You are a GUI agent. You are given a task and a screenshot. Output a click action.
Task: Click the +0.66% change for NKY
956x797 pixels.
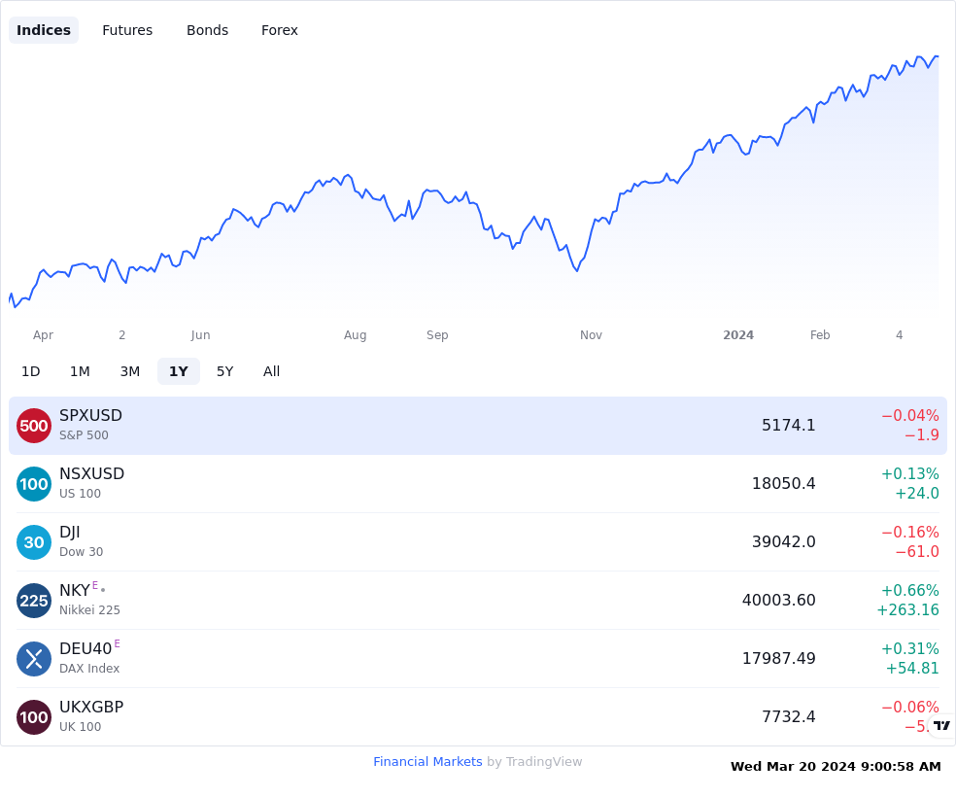(910, 590)
